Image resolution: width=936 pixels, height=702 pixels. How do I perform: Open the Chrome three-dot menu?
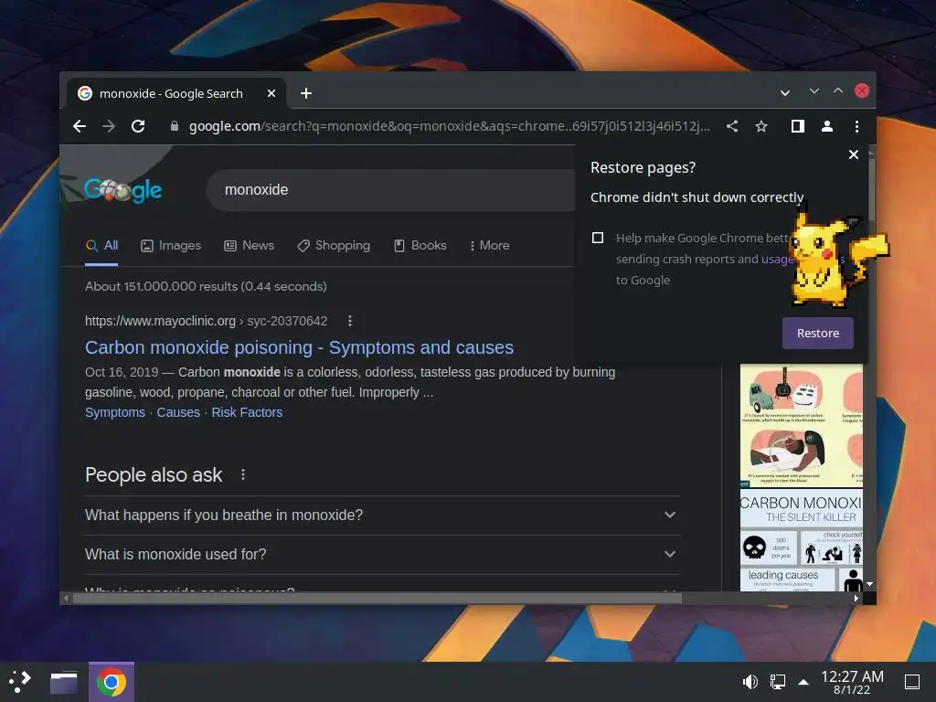[856, 126]
